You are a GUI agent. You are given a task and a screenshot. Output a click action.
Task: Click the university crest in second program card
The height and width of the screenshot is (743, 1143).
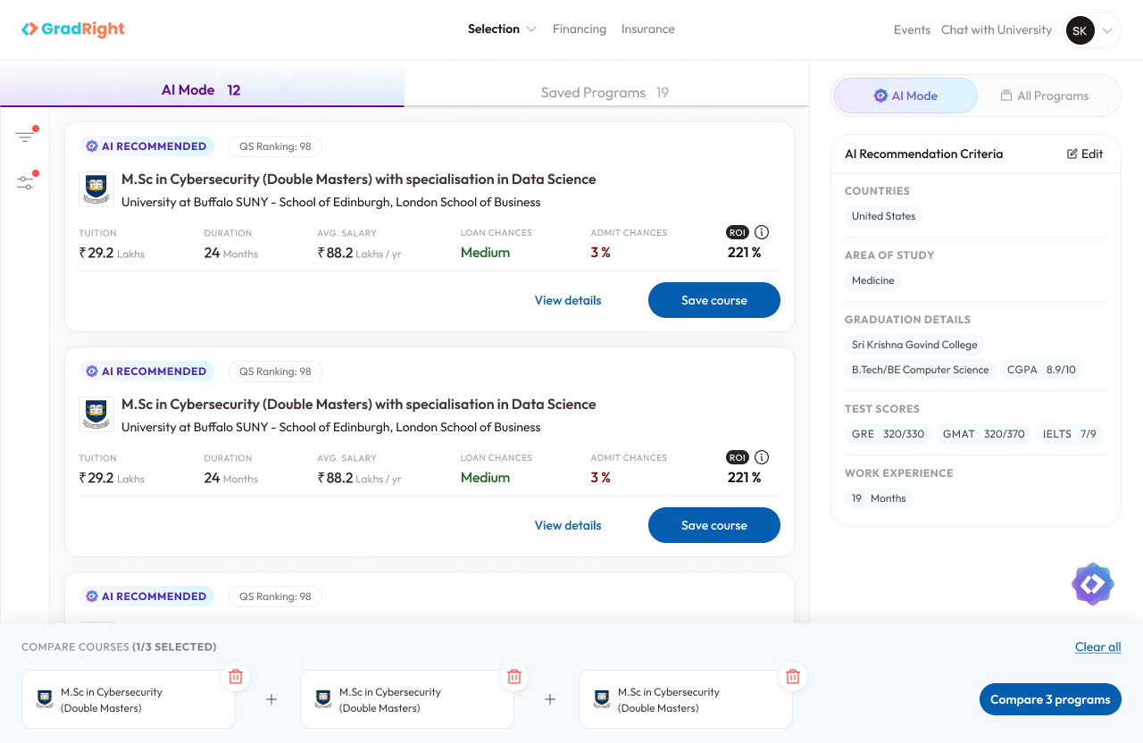click(96, 414)
